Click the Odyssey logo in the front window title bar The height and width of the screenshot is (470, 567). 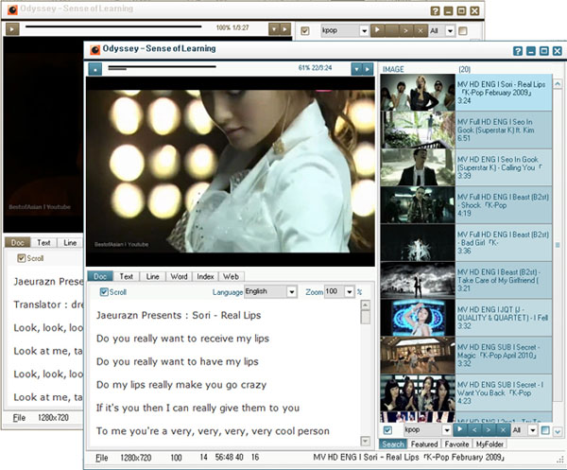(x=95, y=49)
